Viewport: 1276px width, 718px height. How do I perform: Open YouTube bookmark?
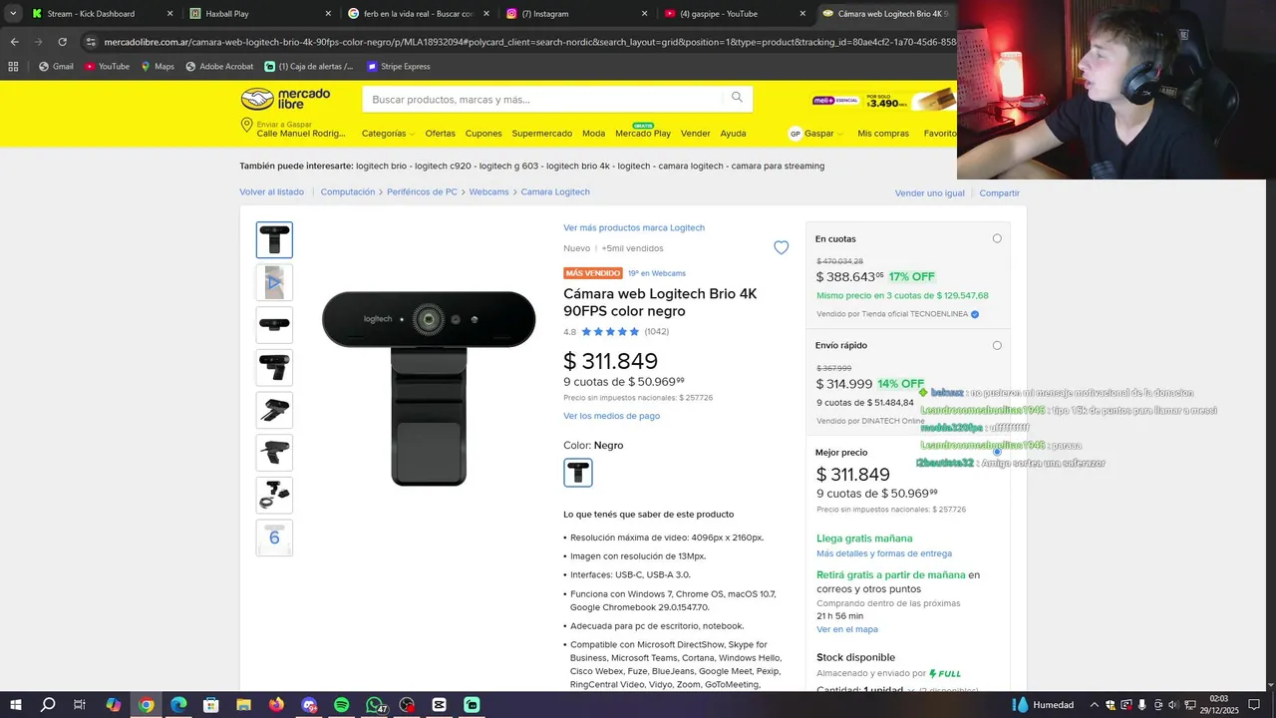tap(107, 67)
